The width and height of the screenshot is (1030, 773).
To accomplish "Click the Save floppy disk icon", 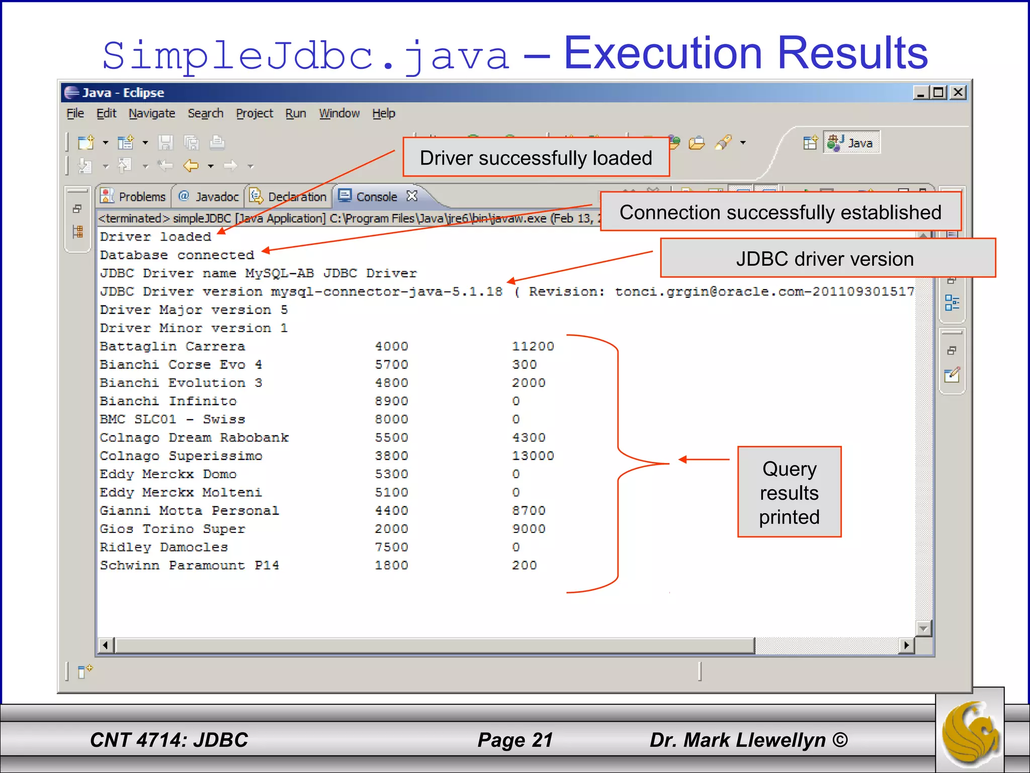I will (x=165, y=143).
